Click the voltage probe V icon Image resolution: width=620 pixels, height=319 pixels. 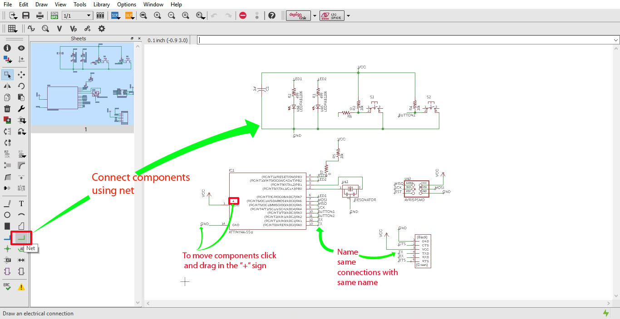(59, 29)
